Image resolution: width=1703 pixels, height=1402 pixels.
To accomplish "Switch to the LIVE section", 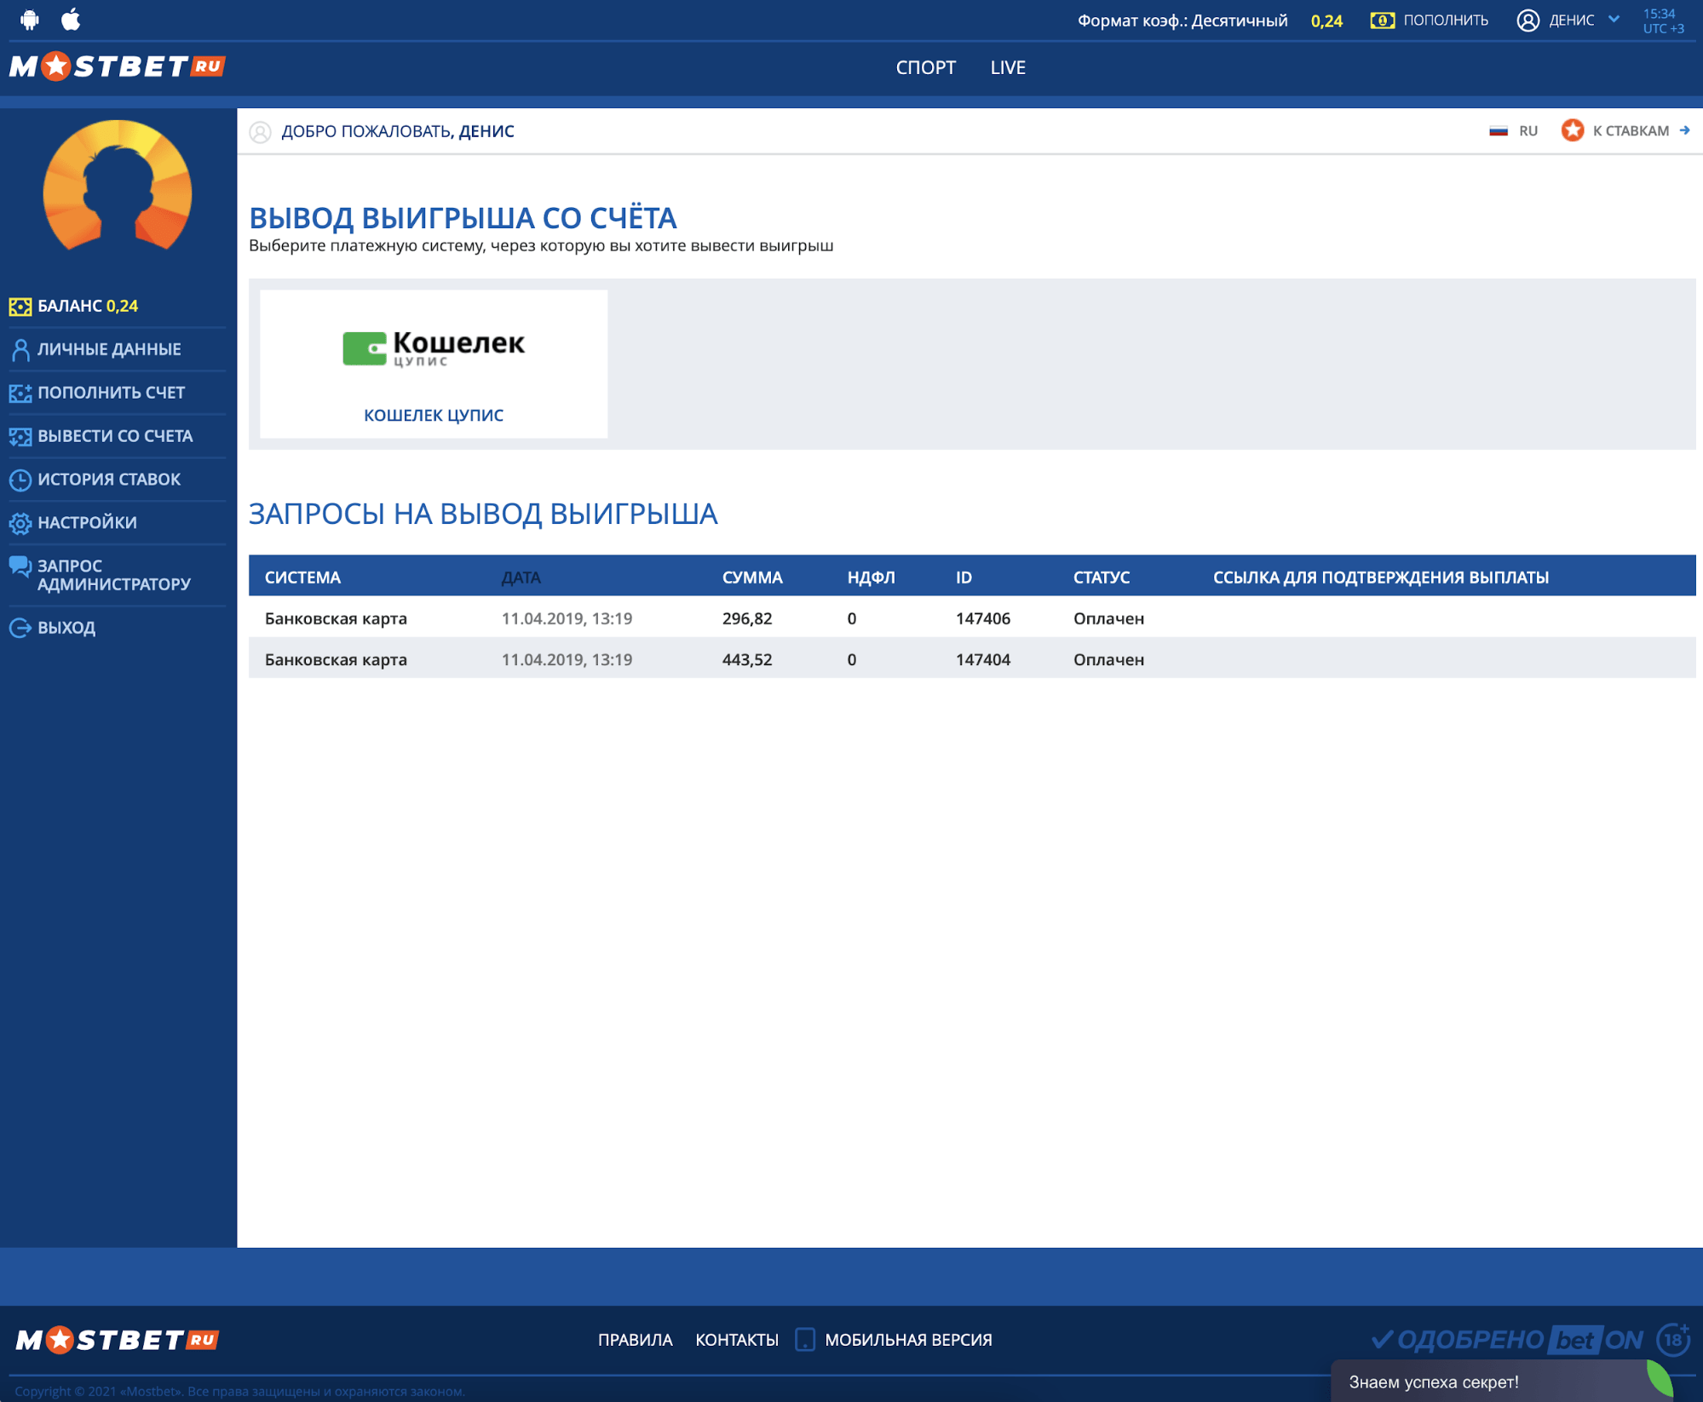I will pyautogui.click(x=1007, y=67).
